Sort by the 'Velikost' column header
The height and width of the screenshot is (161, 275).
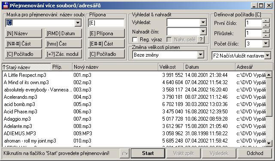[x=171, y=67]
